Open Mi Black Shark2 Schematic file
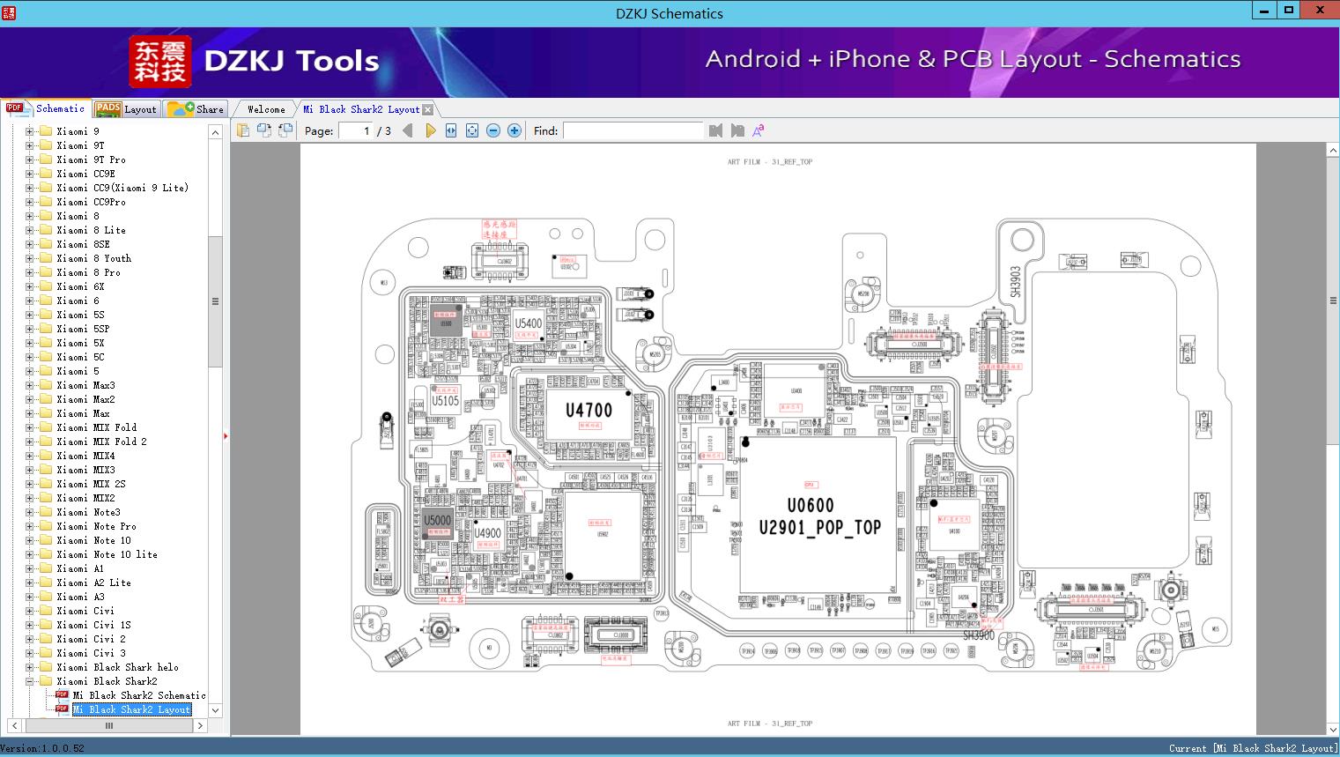 pos(139,695)
